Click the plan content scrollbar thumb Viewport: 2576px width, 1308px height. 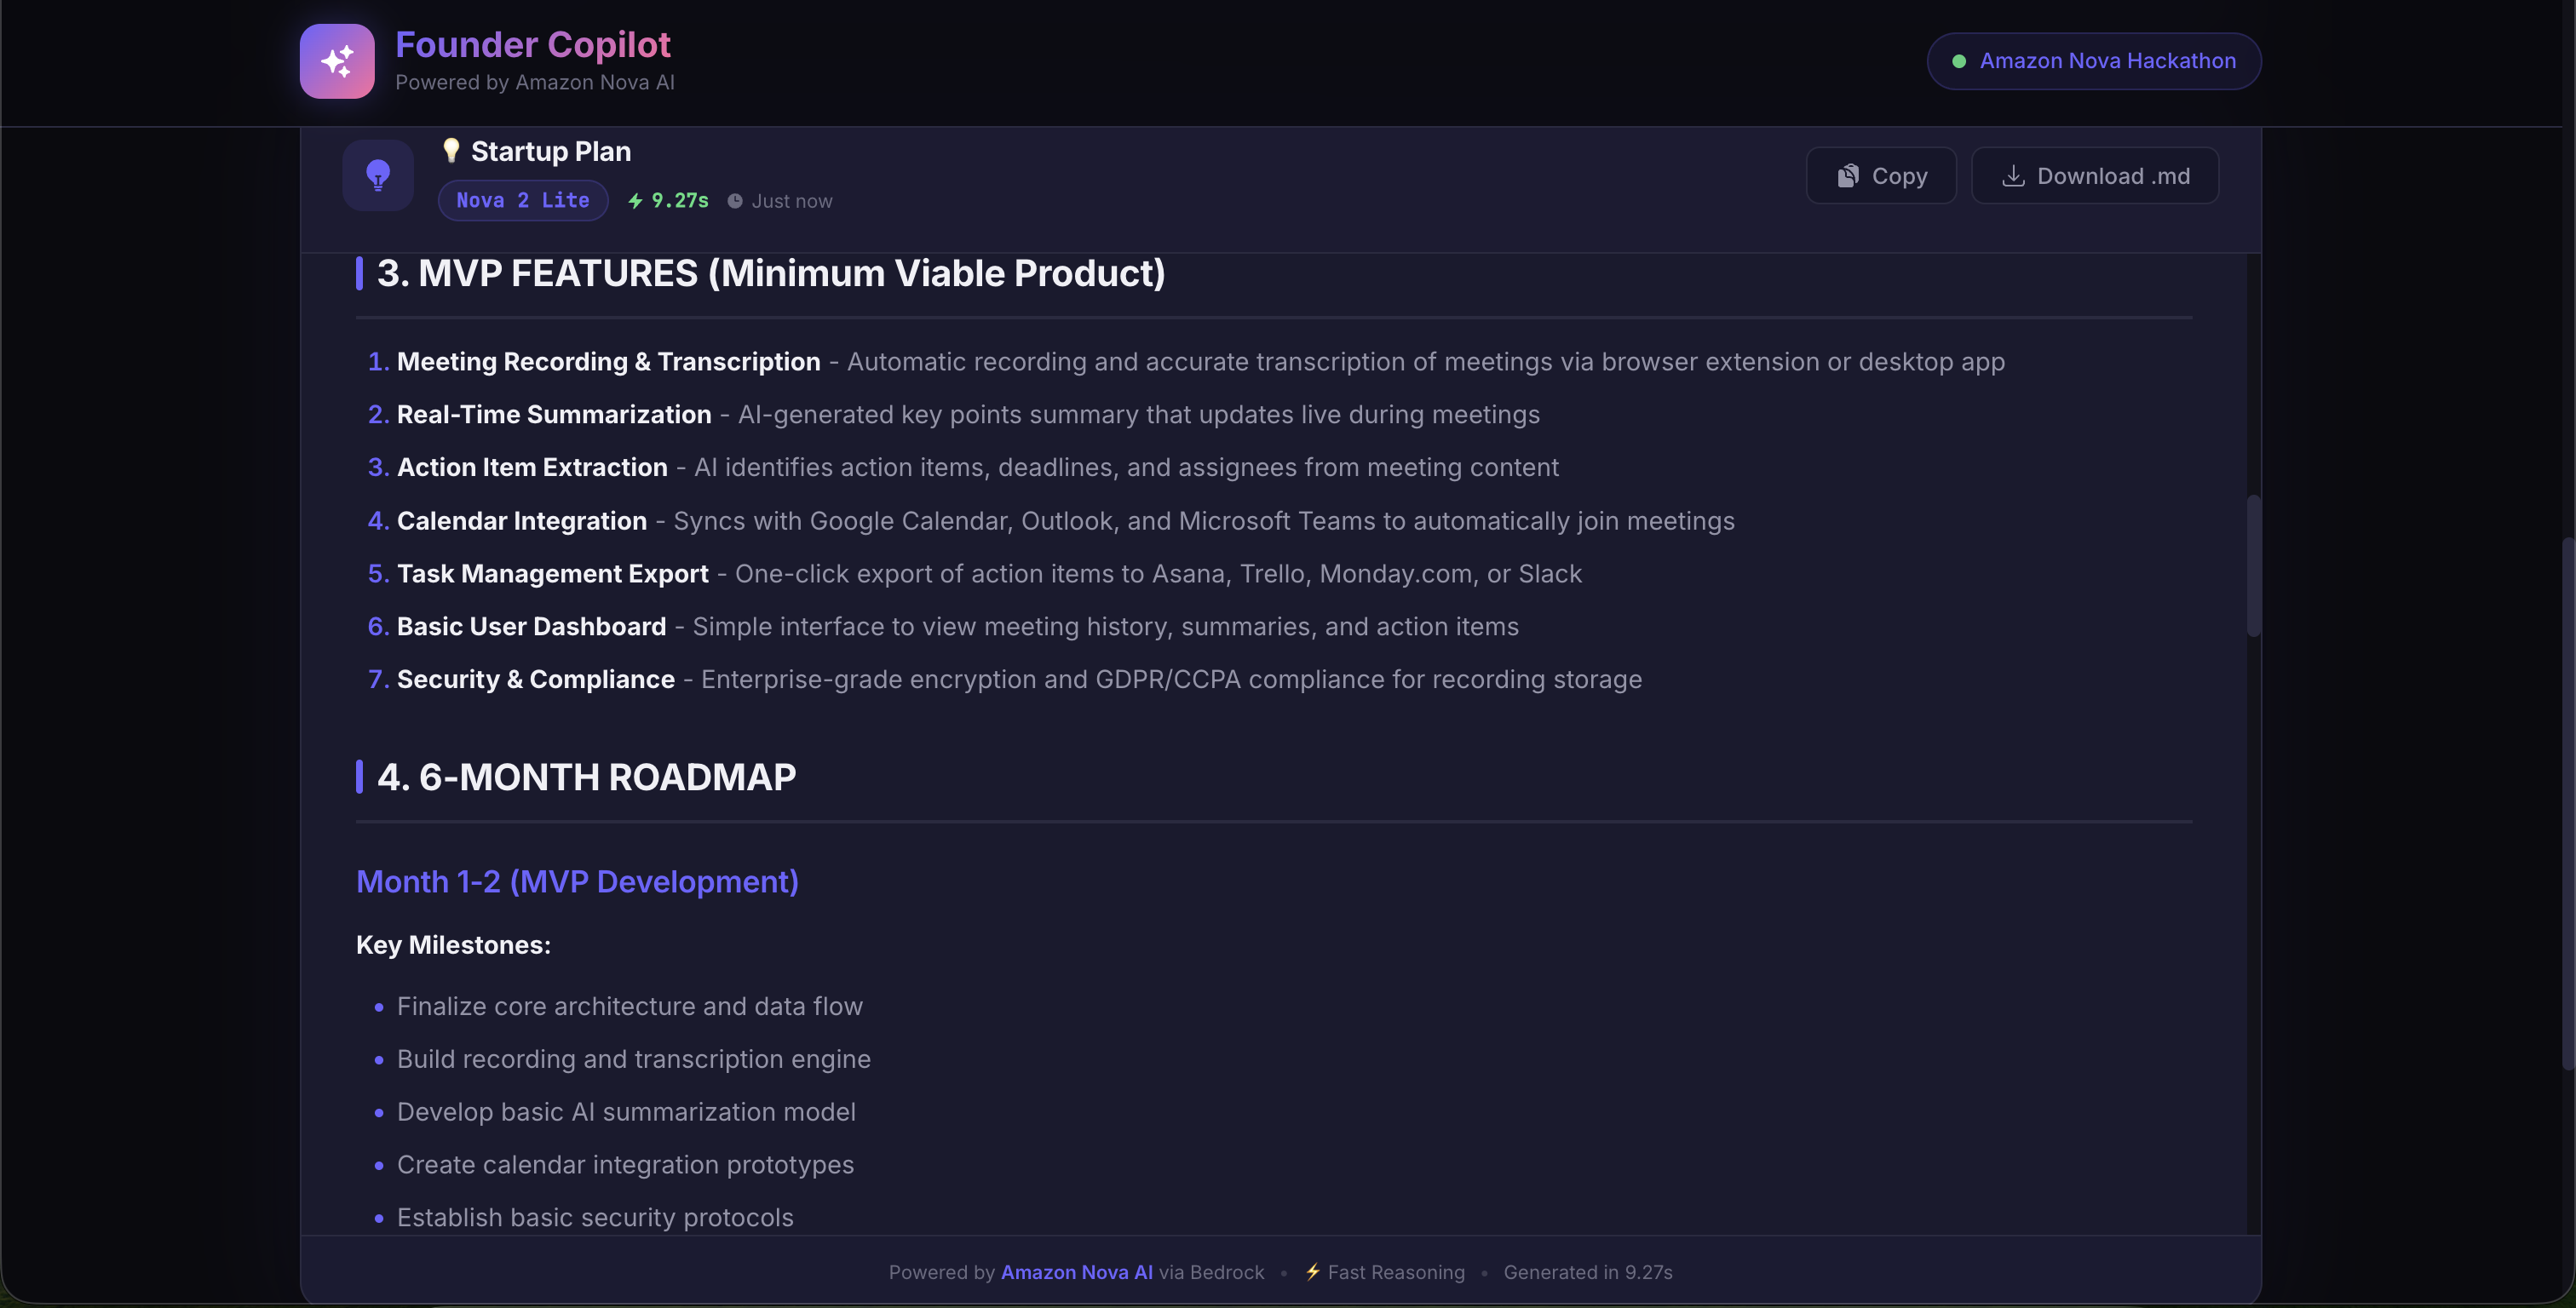click(2253, 565)
